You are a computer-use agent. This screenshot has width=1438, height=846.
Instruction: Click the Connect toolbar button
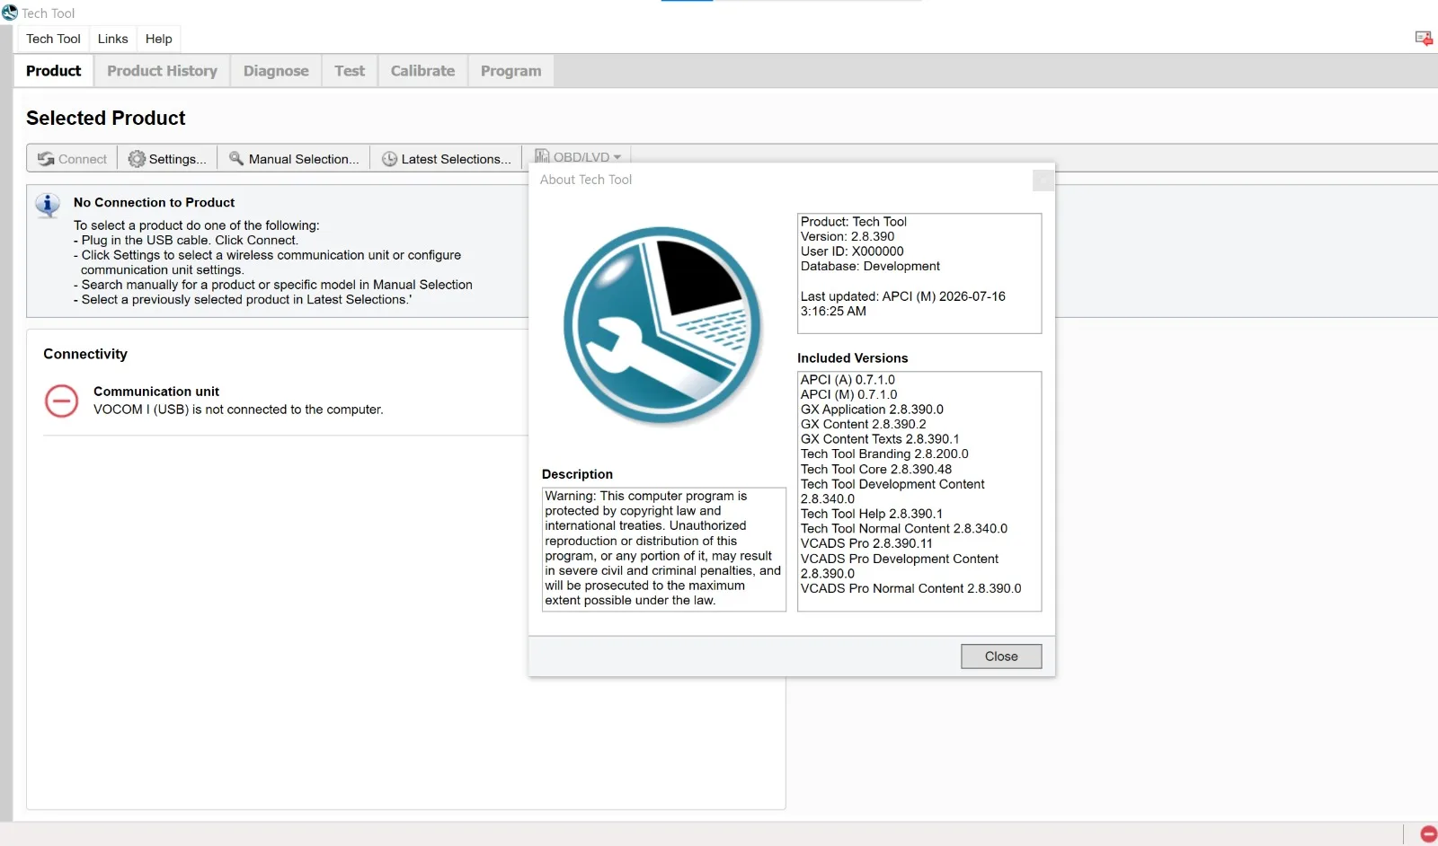click(x=72, y=159)
